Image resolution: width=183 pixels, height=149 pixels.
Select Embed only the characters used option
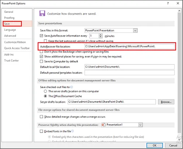point(49,137)
